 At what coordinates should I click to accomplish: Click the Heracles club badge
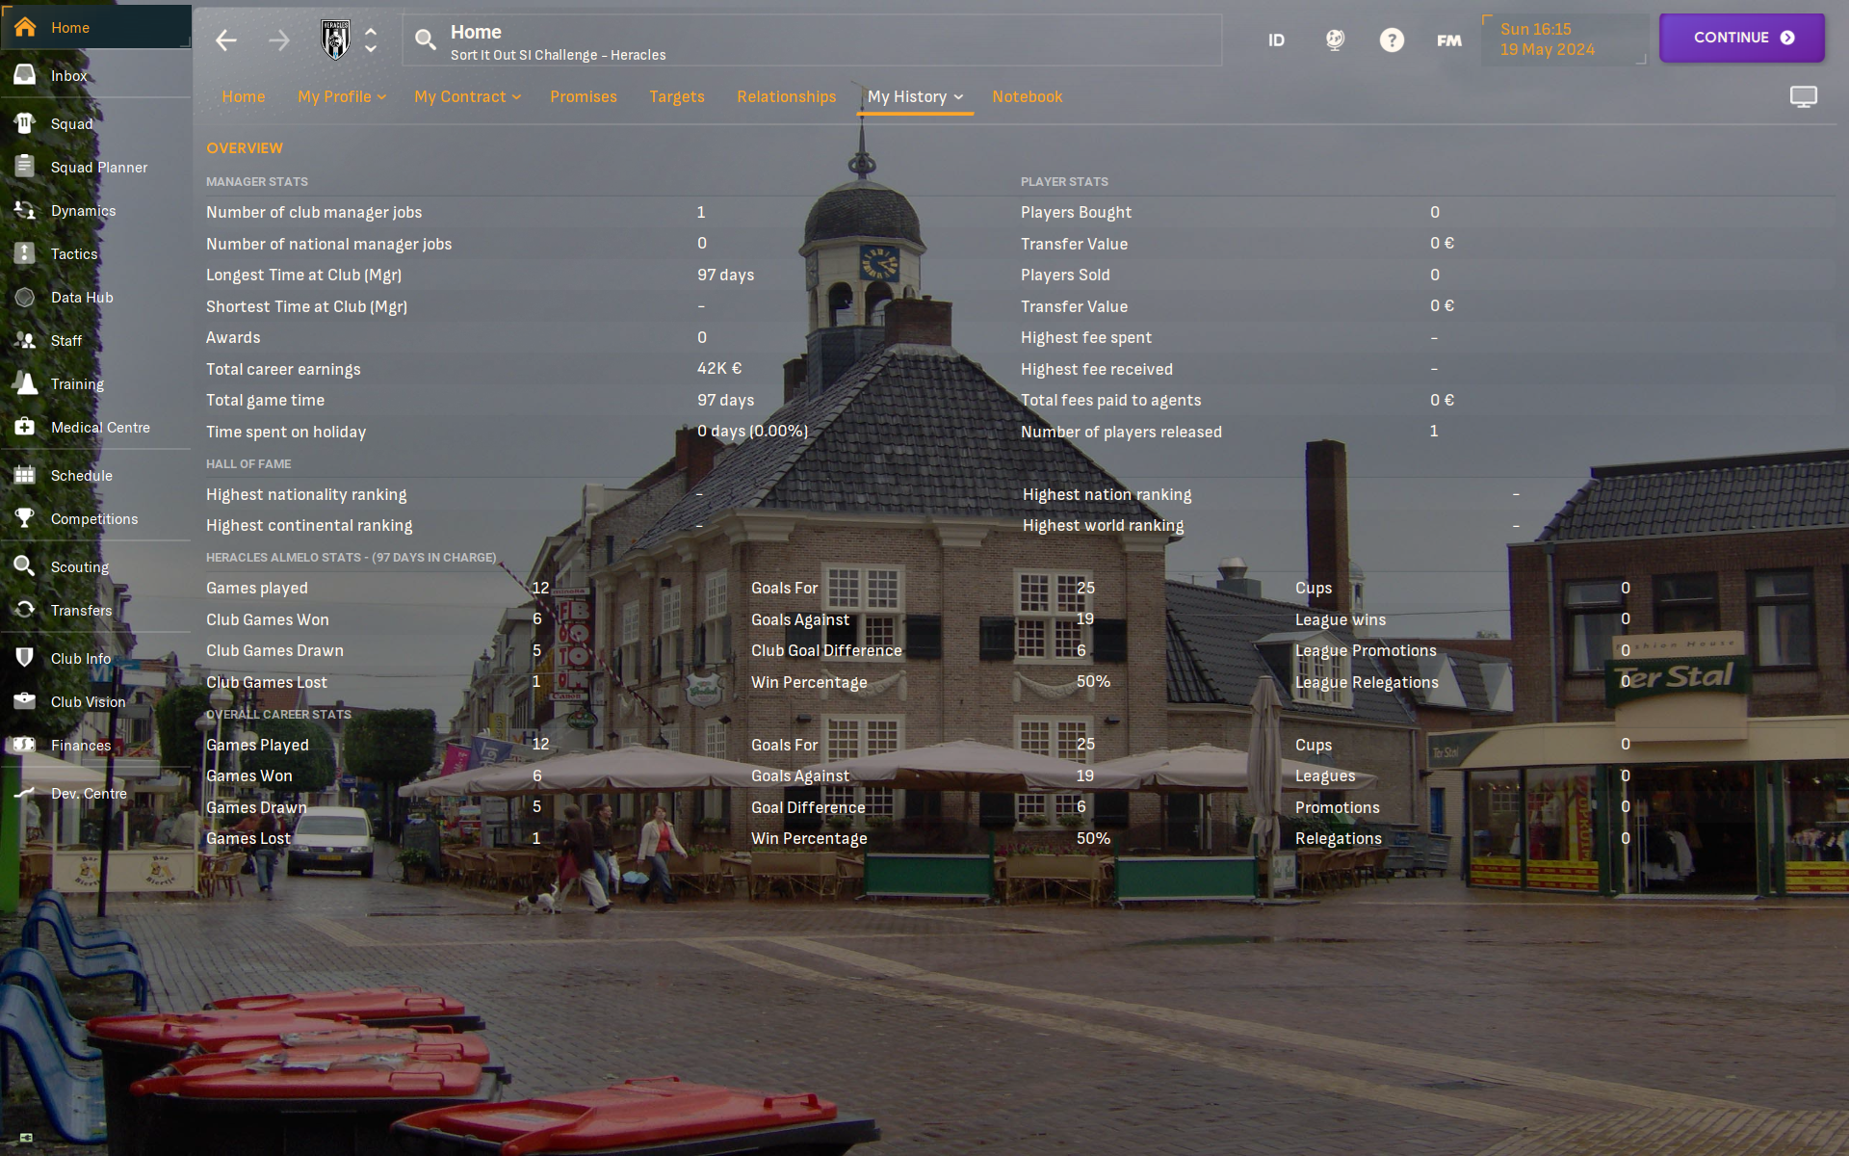(x=335, y=39)
